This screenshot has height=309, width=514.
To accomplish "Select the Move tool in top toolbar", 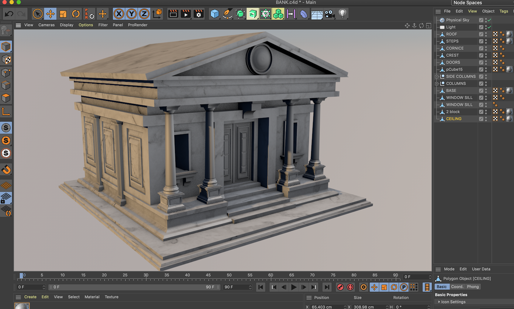I will [x=50, y=14].
